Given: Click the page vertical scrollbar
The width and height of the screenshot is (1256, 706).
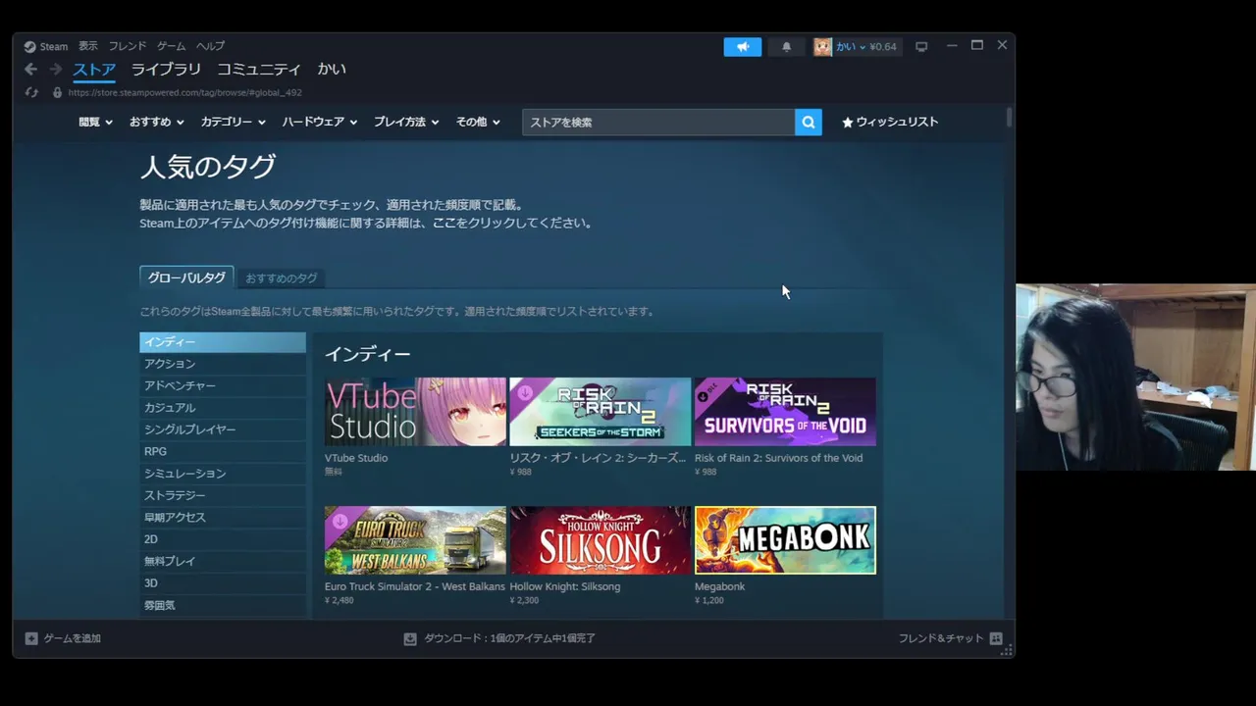Looking at the screenshot, I should 1009,118.
